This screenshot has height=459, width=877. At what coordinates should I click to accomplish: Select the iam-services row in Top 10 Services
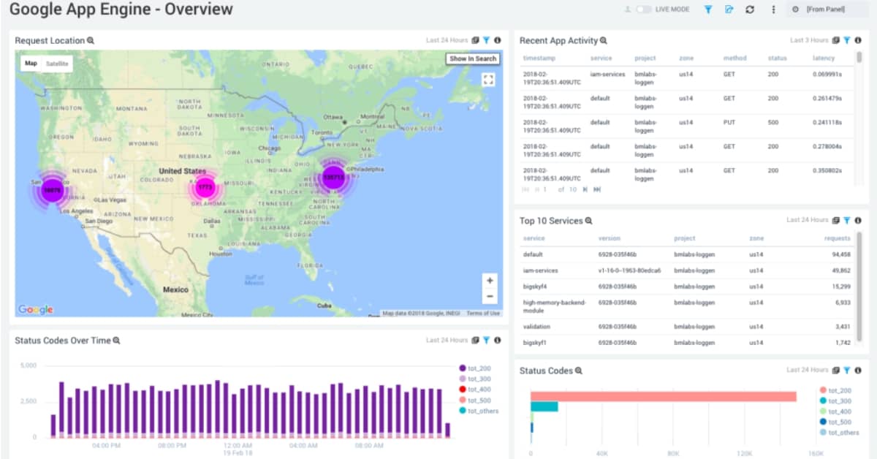click(687, 270)
